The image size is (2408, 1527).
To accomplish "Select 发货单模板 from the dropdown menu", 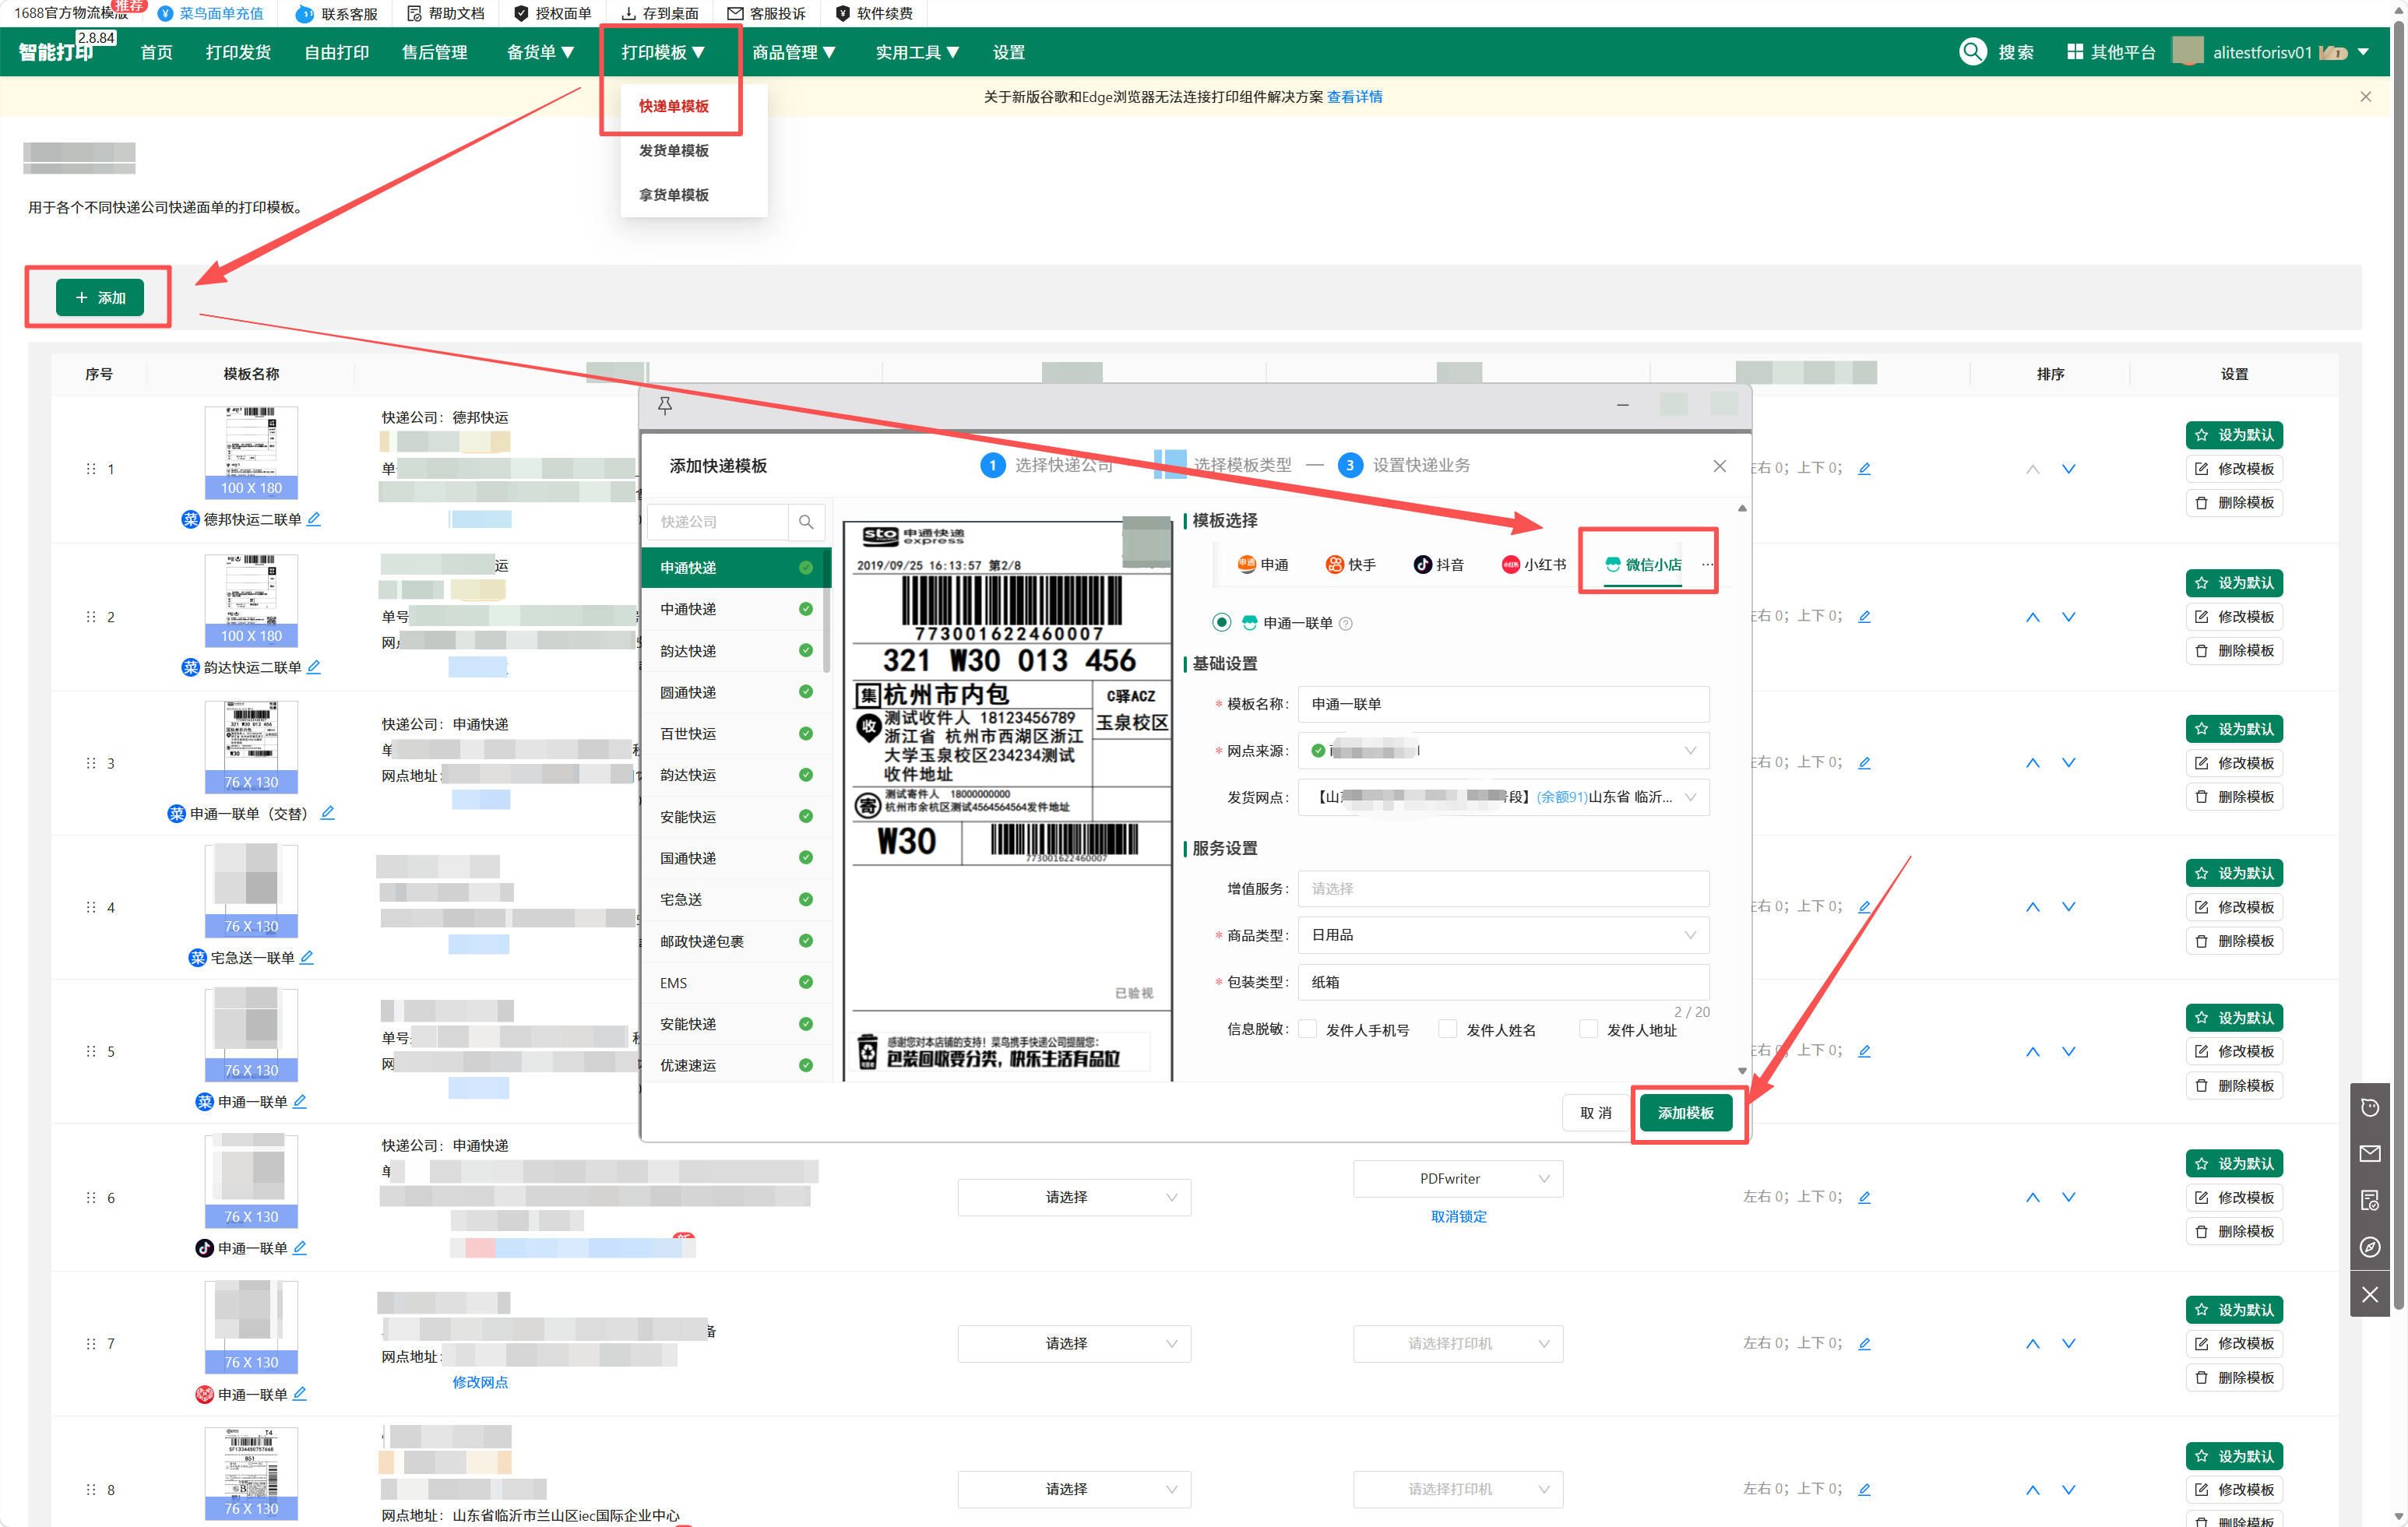I will tap(673, 150).
